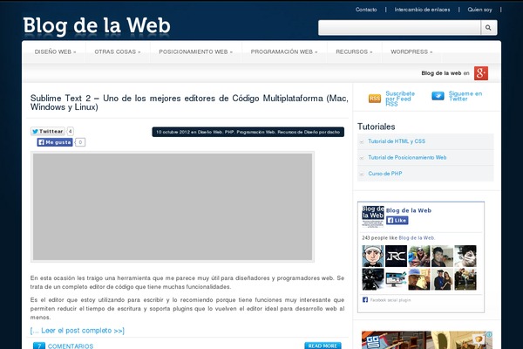
Task: Click the post date and categories bar
Action: 248,132
